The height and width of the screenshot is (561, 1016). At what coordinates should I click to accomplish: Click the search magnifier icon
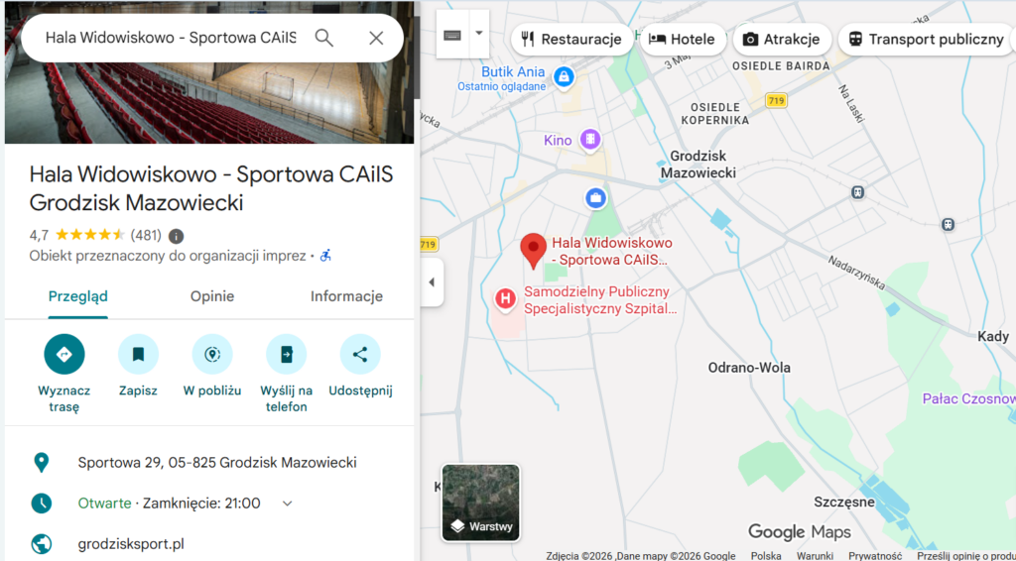[x=324, y=39]
